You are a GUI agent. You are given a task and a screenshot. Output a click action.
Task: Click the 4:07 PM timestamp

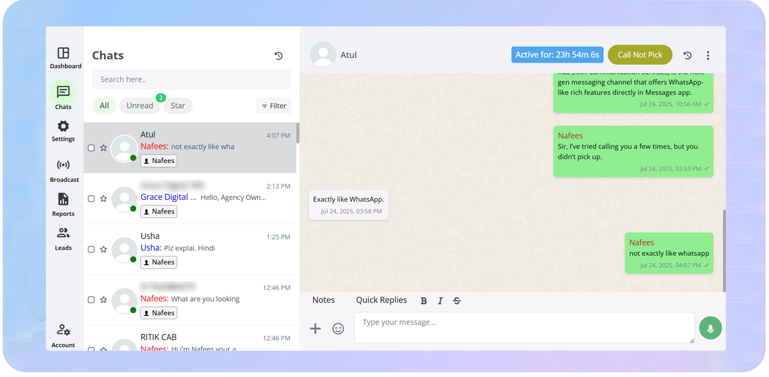(x=278, y=135)
